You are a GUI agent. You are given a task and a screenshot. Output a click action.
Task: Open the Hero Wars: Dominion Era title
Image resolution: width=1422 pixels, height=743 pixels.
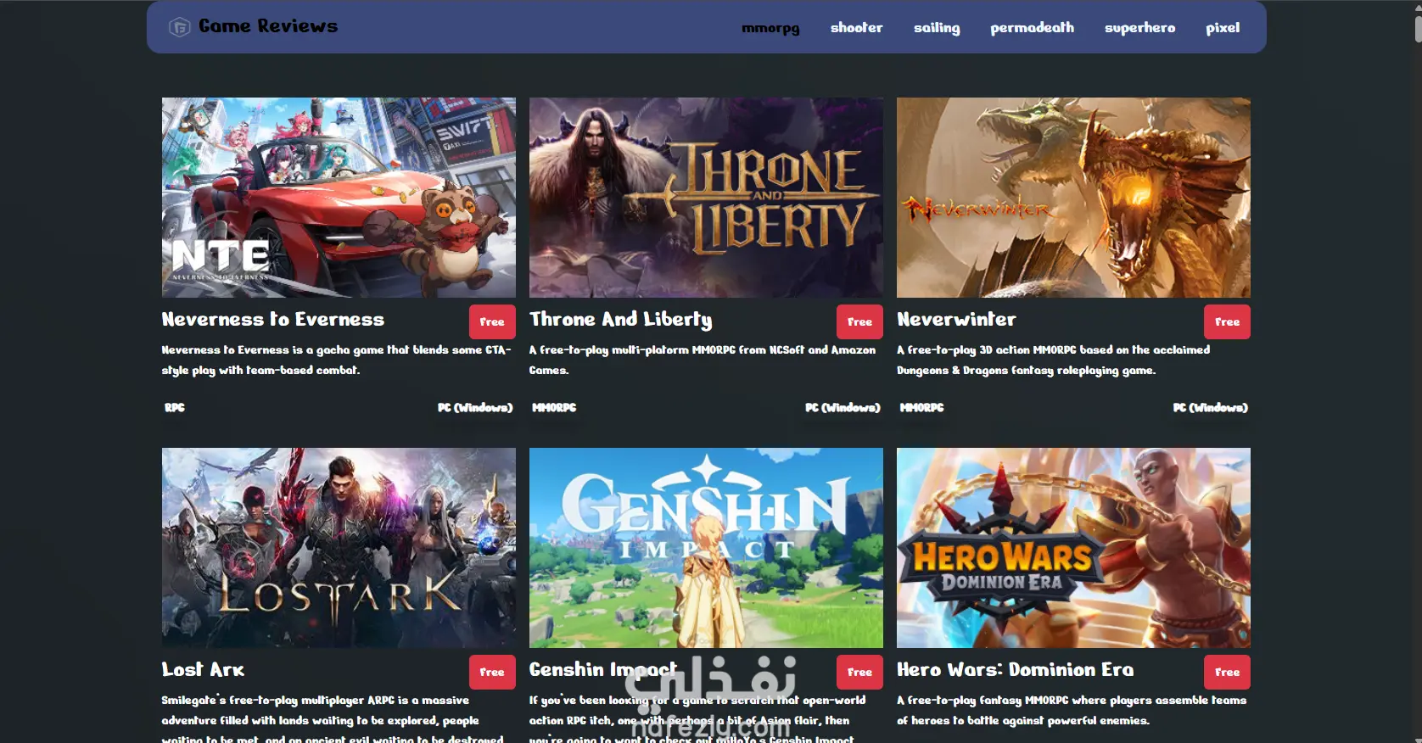pyautogui.click(x=1016, y=670)
